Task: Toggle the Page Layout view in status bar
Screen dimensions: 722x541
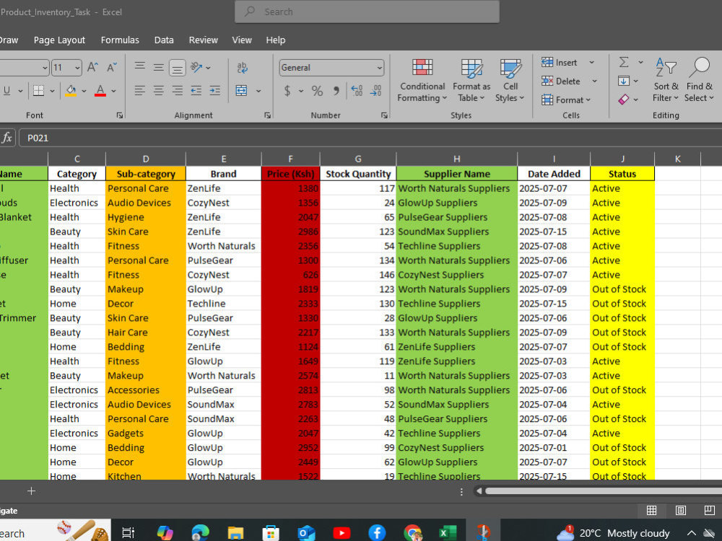Action: (x=681, y=510)
